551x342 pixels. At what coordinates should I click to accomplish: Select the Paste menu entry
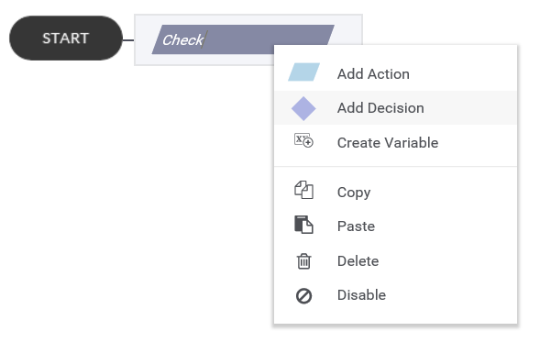coord(395,226)
